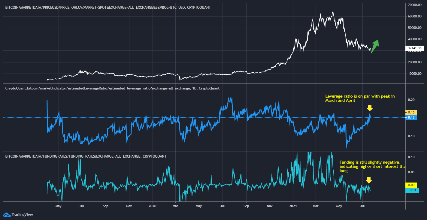Open the BTC_USD price chart legend

[107, 7]
